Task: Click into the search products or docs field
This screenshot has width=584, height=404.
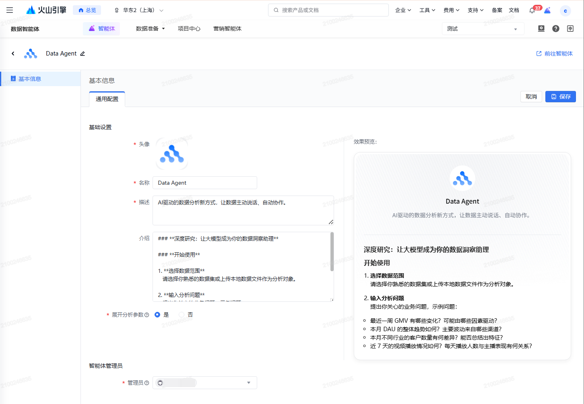Action: tap(328, 10)
